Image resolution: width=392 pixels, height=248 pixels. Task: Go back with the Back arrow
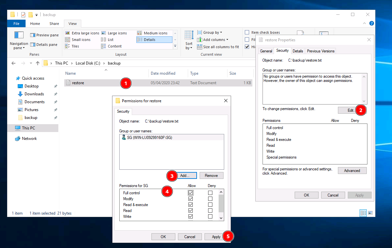pos(13,63)
